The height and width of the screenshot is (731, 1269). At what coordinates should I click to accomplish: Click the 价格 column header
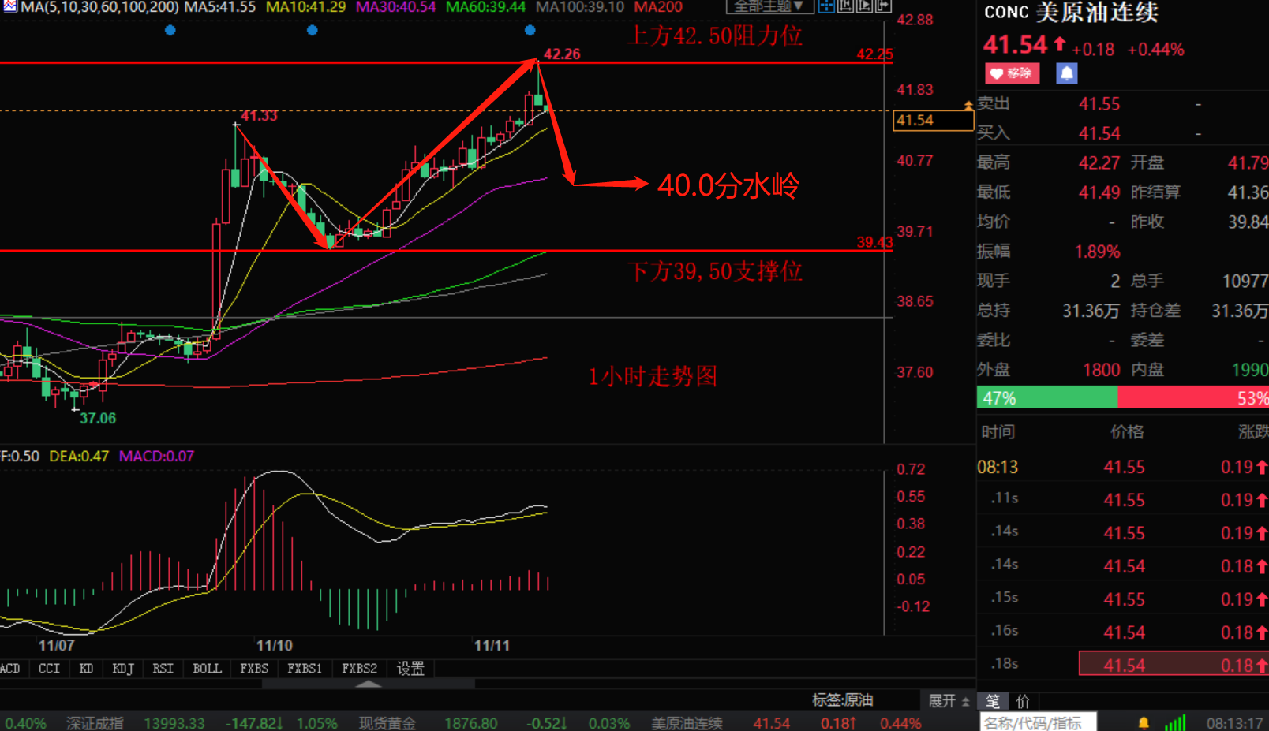coord(1127,432)
